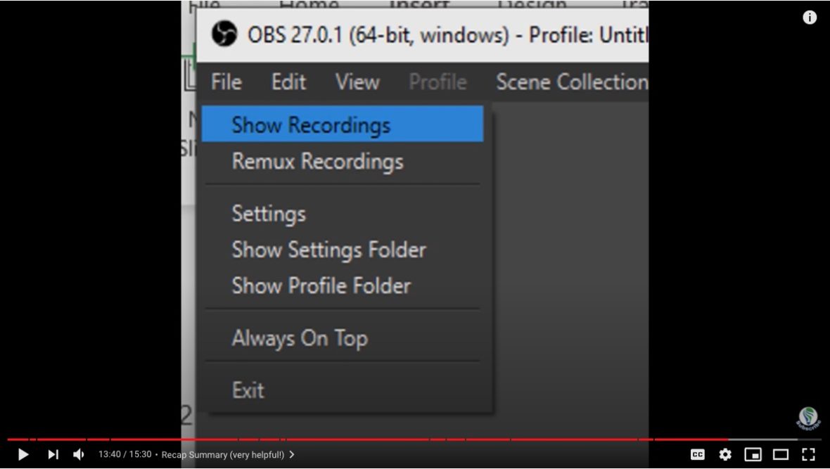Screen dimensions: 830x469
Task: Click the OBS logo in the title bar
Action: coord(222,34)
